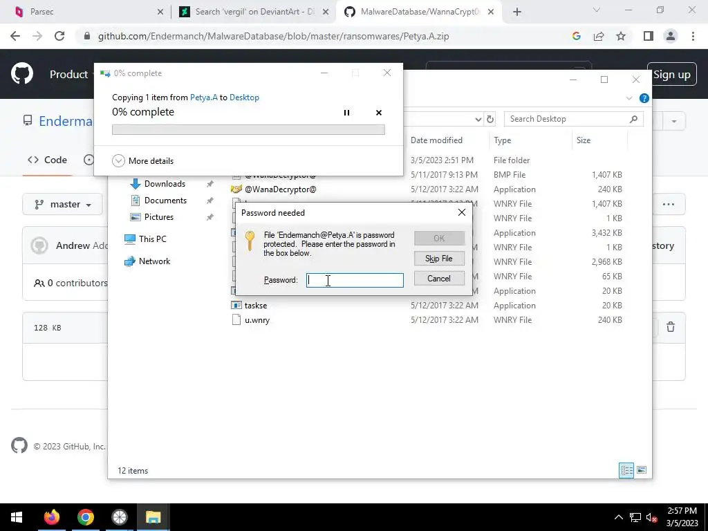
Task: Open Chrome from the taskbar
Action: pyautogui.click(x=85, y=517)
